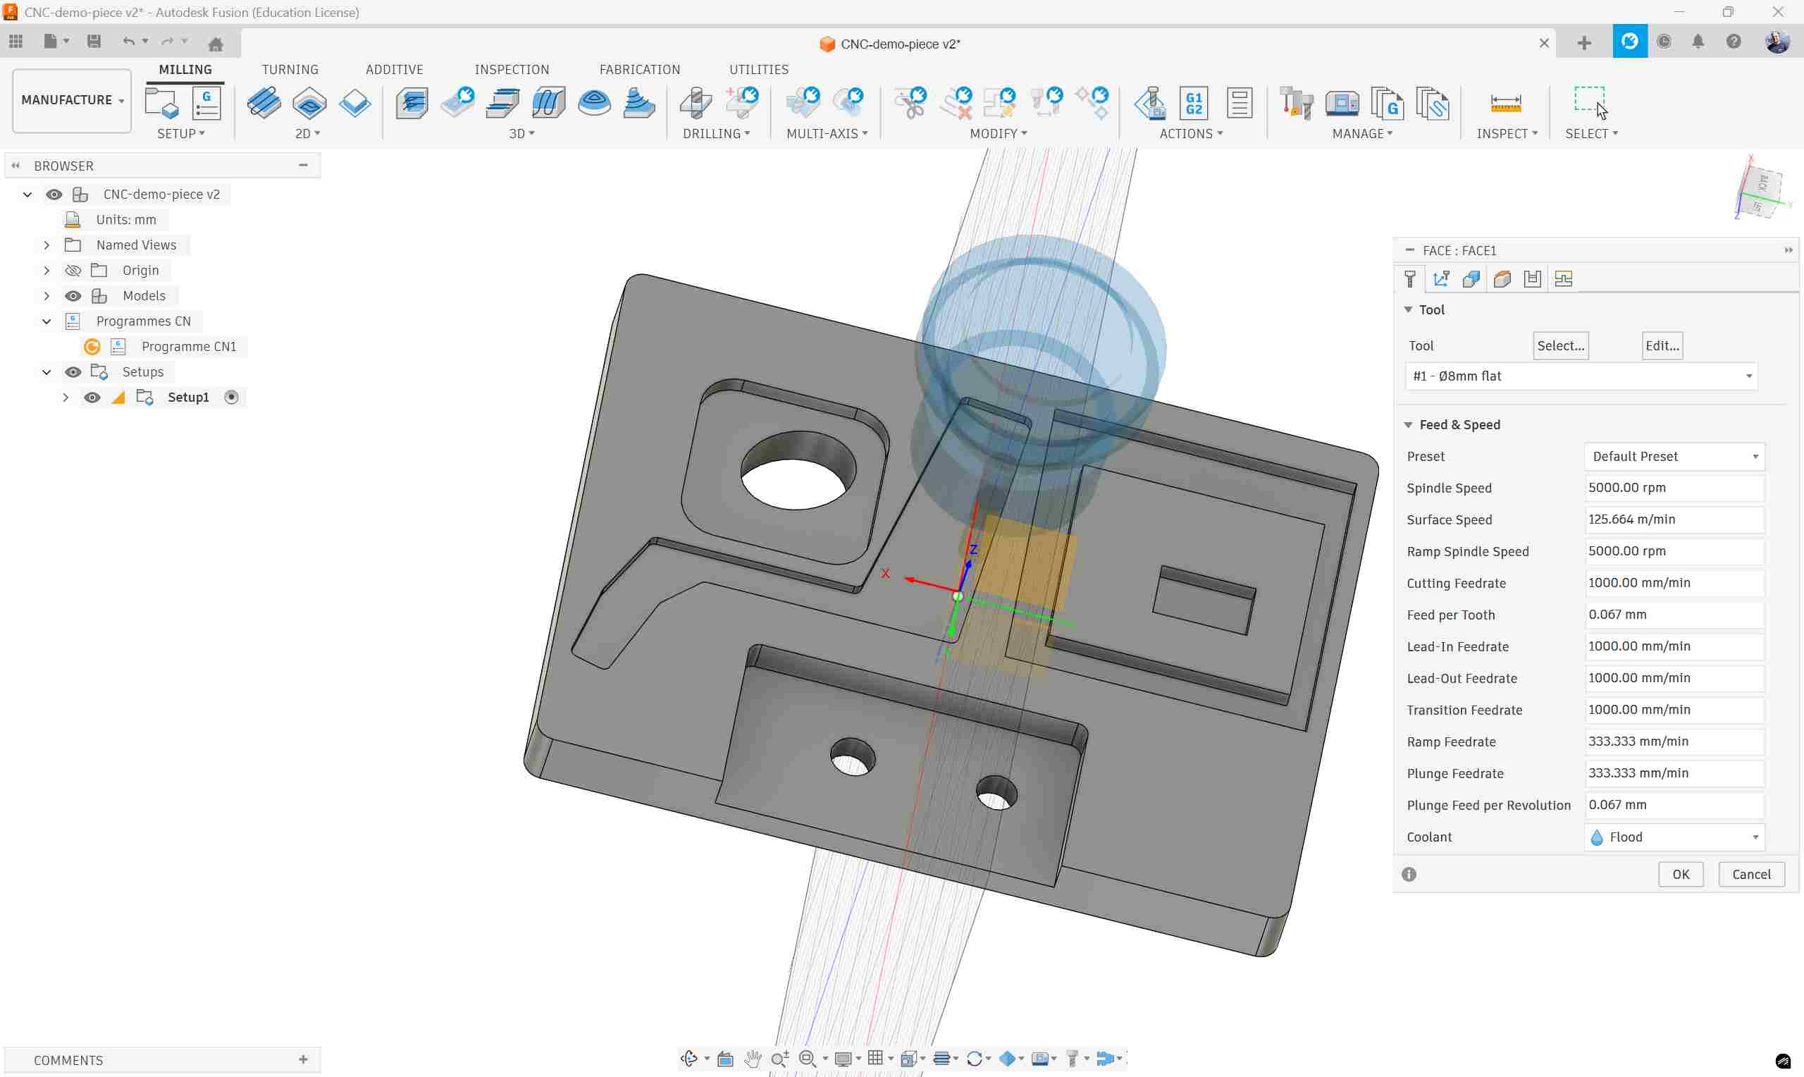Image resolution: width=1804 pixels, height=1077 pixels.
Task: Show the hidden Origin folder
Action: point(73,271)
